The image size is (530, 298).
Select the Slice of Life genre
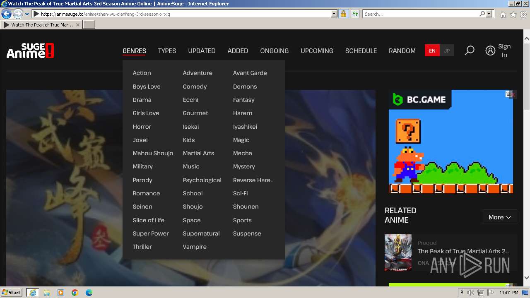point(148,220)
